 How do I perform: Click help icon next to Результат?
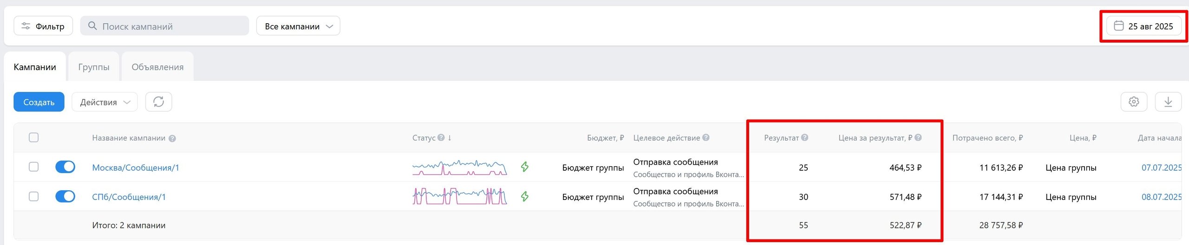coord(805,138)
